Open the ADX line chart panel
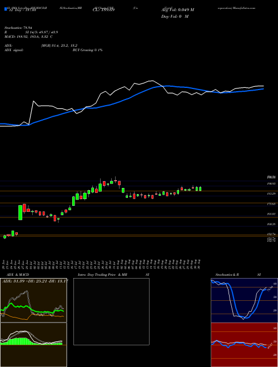This screenshot has width=278, height=367. (33, 300)
